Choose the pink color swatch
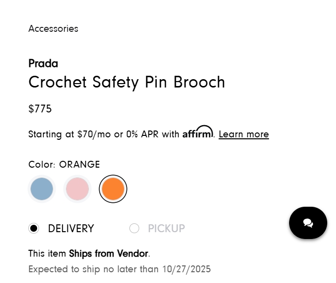 77,189
